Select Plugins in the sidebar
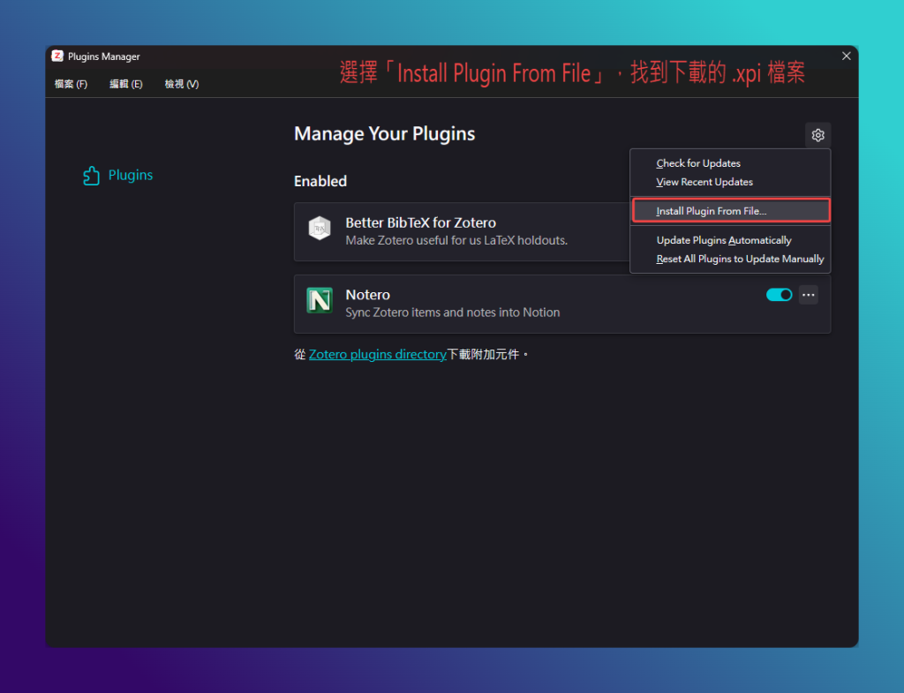904x693 pixels. click(x=118, y=176)
